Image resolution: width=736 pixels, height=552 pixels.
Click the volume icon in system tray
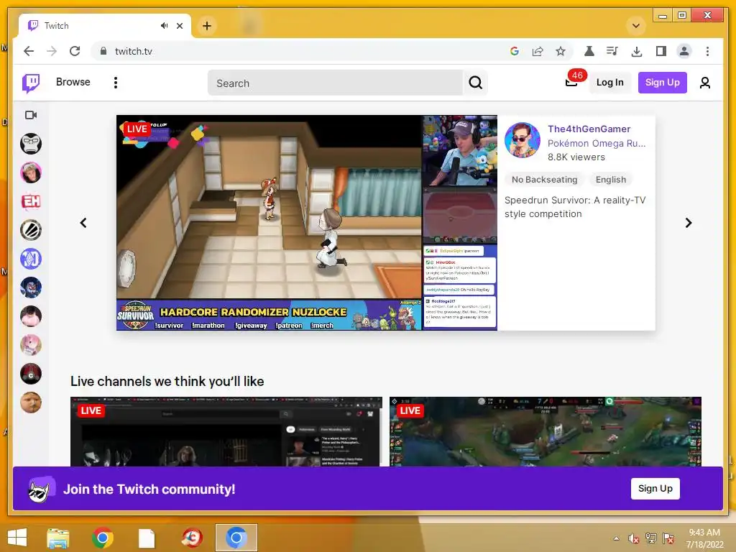click(x=633, y=538)
